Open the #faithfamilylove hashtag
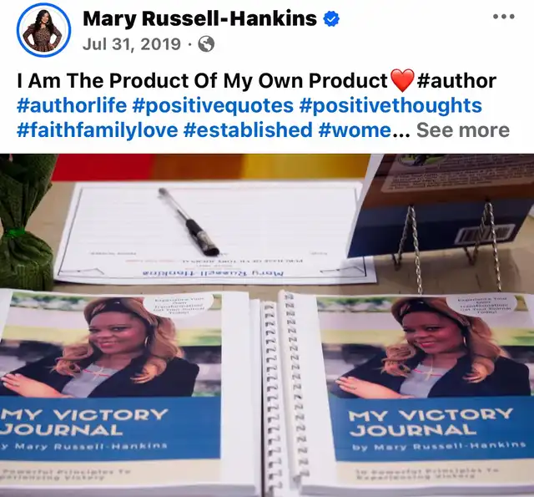This screenshot has height=497, width=534. click(x=97, y=129)
